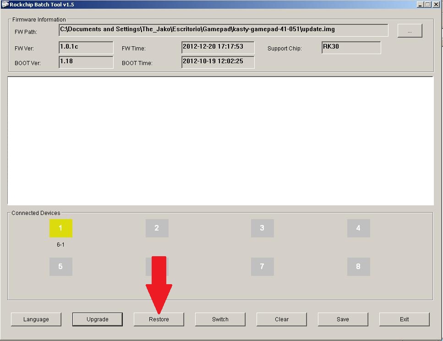Start firmware Upgrade

tap(98, 319)
